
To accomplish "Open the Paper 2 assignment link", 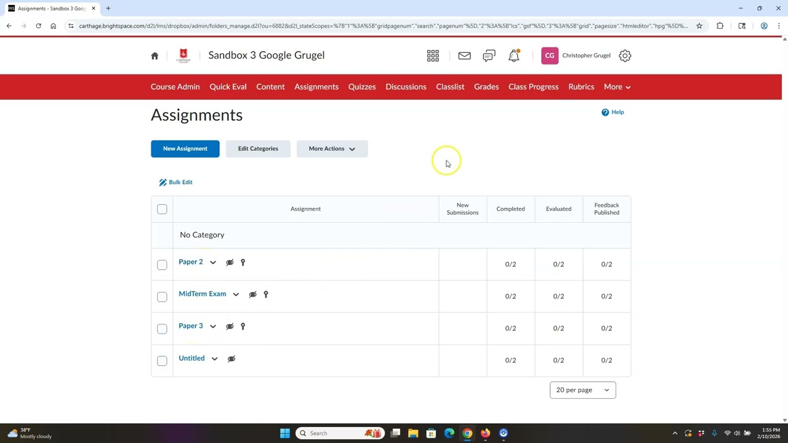I will tap(191, 262).
